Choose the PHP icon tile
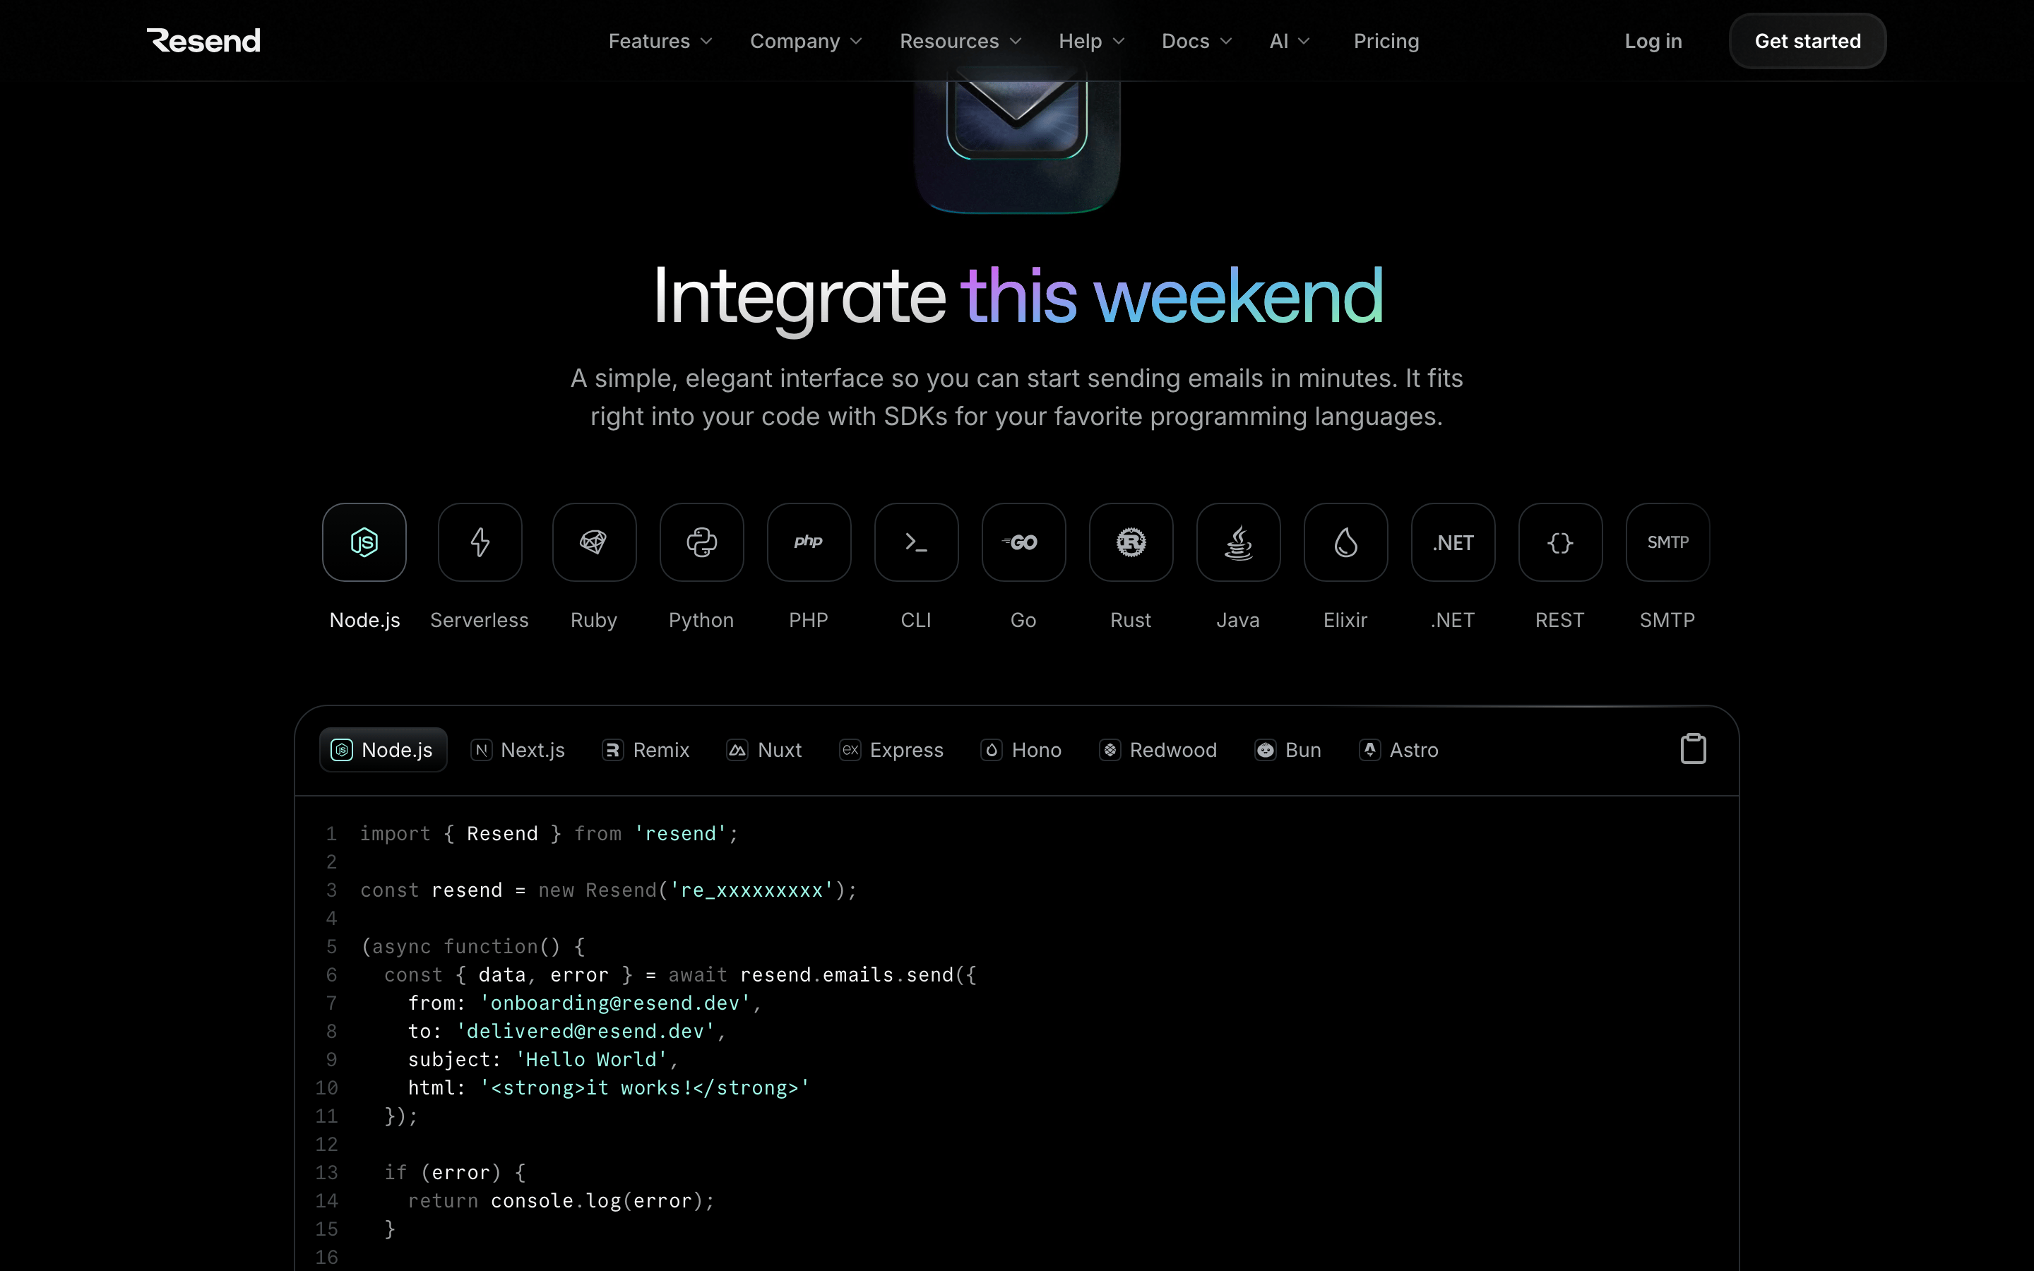This screenshot has height=1271, width=2034. [809, 542]
